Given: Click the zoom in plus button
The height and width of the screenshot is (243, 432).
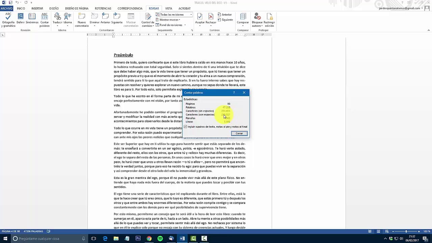Looking at the screenshot, I should click(419, 232).
